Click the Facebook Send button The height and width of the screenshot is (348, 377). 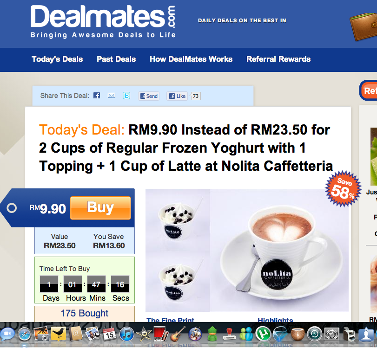coord(149,96)
